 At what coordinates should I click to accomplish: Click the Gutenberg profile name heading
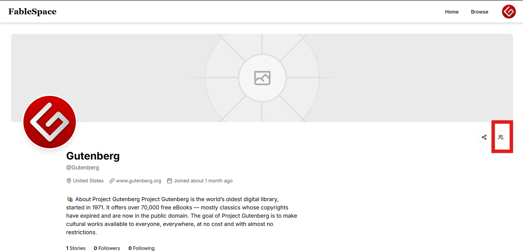click(93, 156)
